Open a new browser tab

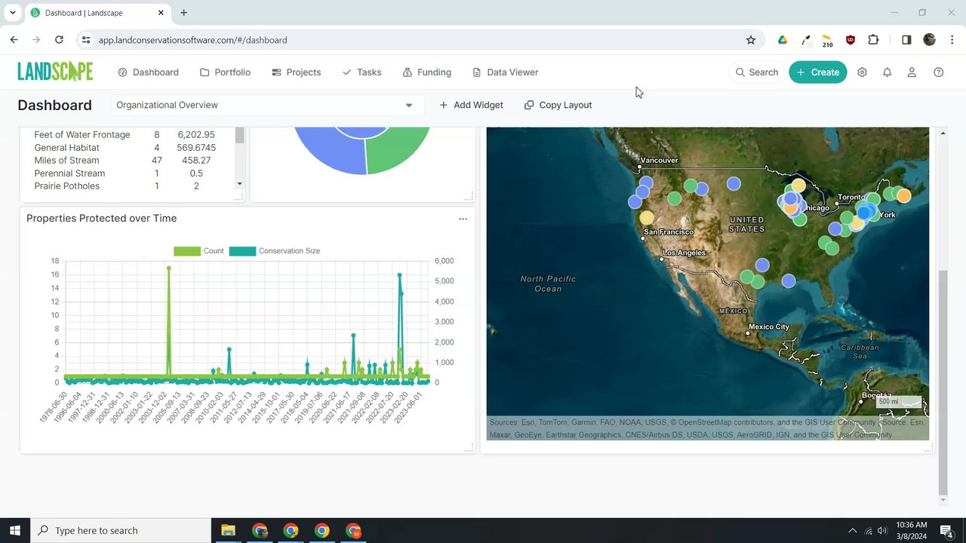tap(183, 13)
